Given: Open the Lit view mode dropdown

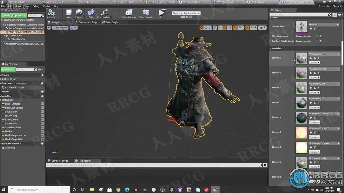Looking at the screenshot, I should tap(74, 28).
